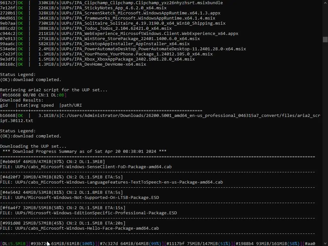The image size is (328, 246).
Task: Click the frameworks WindowsAppRuntime x64.1.4 path
Action: (138, 18)
